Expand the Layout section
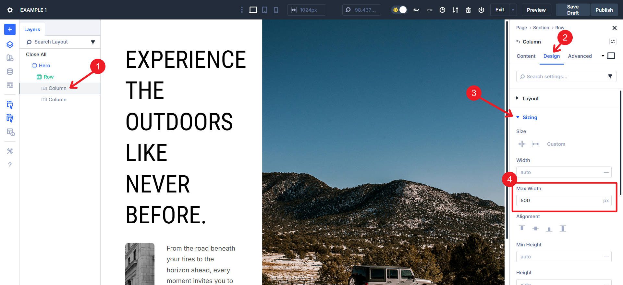 pyautogui.click(x=530, y=99)
